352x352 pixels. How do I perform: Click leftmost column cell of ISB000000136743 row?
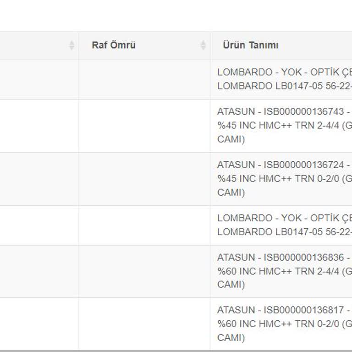39,126
